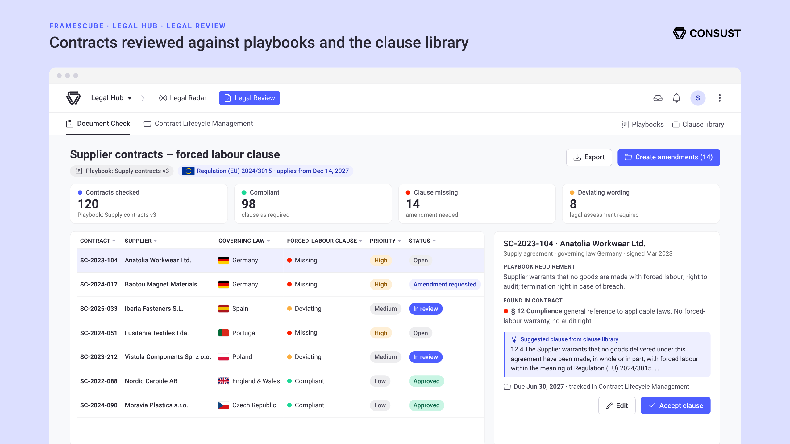790x444 pixels.
Task: Open the notifications bell
Action: point(676,98)
